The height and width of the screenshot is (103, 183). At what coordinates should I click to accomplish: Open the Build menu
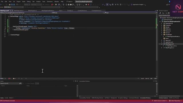tap(24, 1)
